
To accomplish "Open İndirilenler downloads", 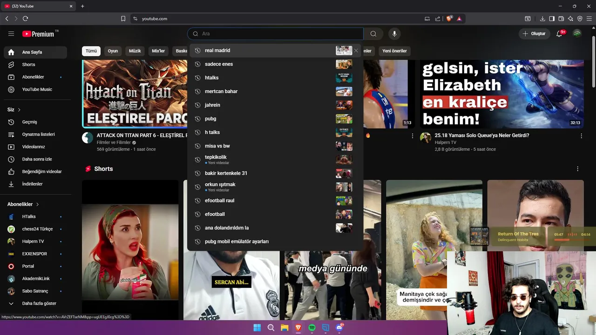I will pyautogui.click(x=35, y=184).
